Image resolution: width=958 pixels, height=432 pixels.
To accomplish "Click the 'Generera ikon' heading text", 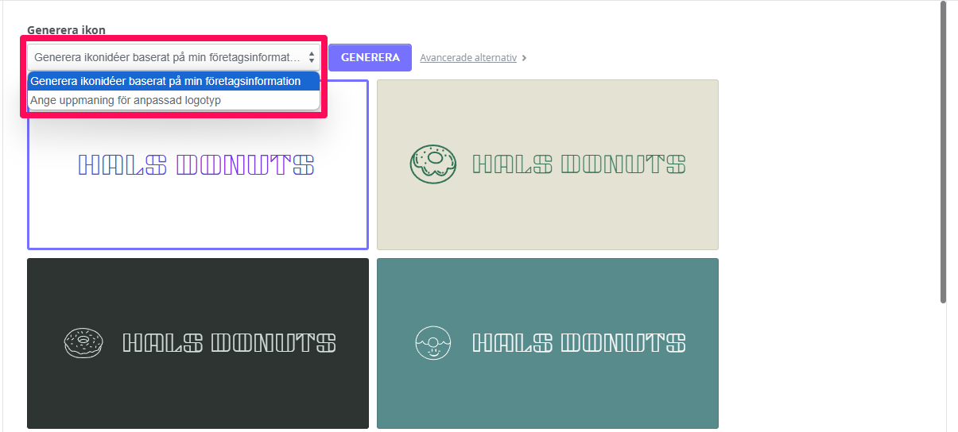I will [x=66, y=30].
